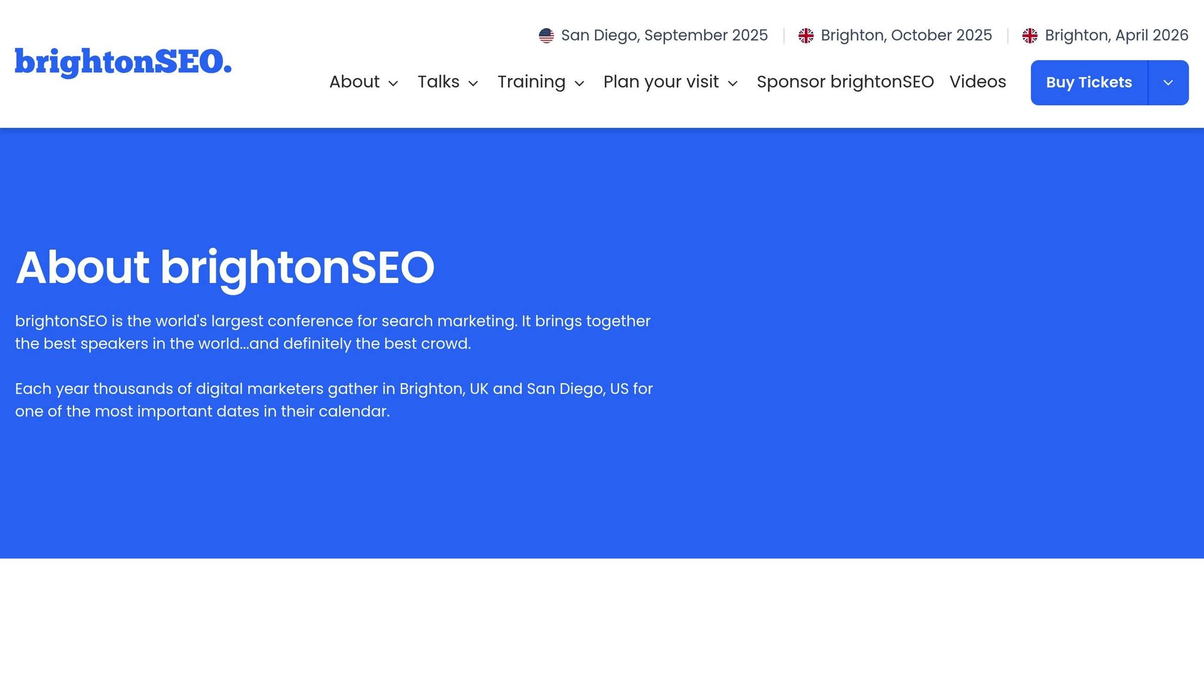This screenshot has width=1204, height=677.
Task: Open the Training menu
Action: 531,82
